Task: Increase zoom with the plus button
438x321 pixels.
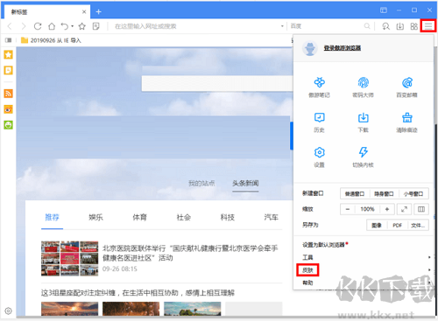Action: coord(387,209)
